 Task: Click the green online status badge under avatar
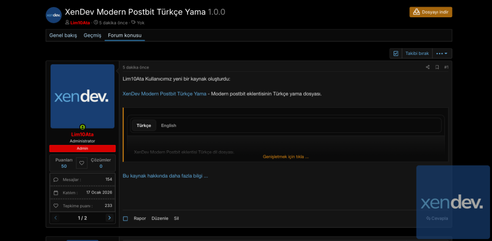click(x=82, y=127)
